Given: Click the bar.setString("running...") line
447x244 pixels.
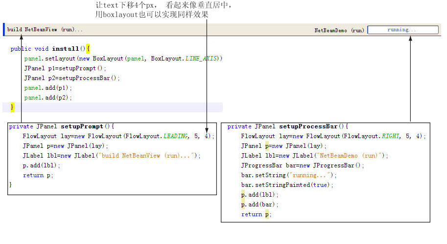Looking at the screenshot, I should pyautogui.click(x=289, y=175).
